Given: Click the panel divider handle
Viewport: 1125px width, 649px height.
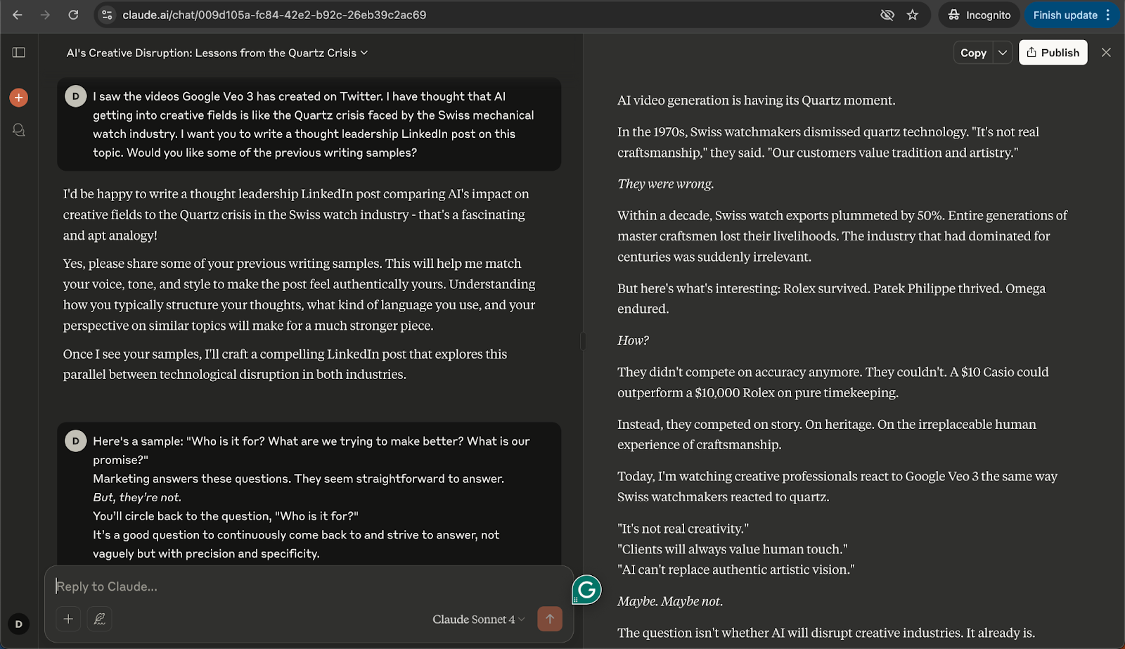Looking at the screenshot, I should [583, 341].
